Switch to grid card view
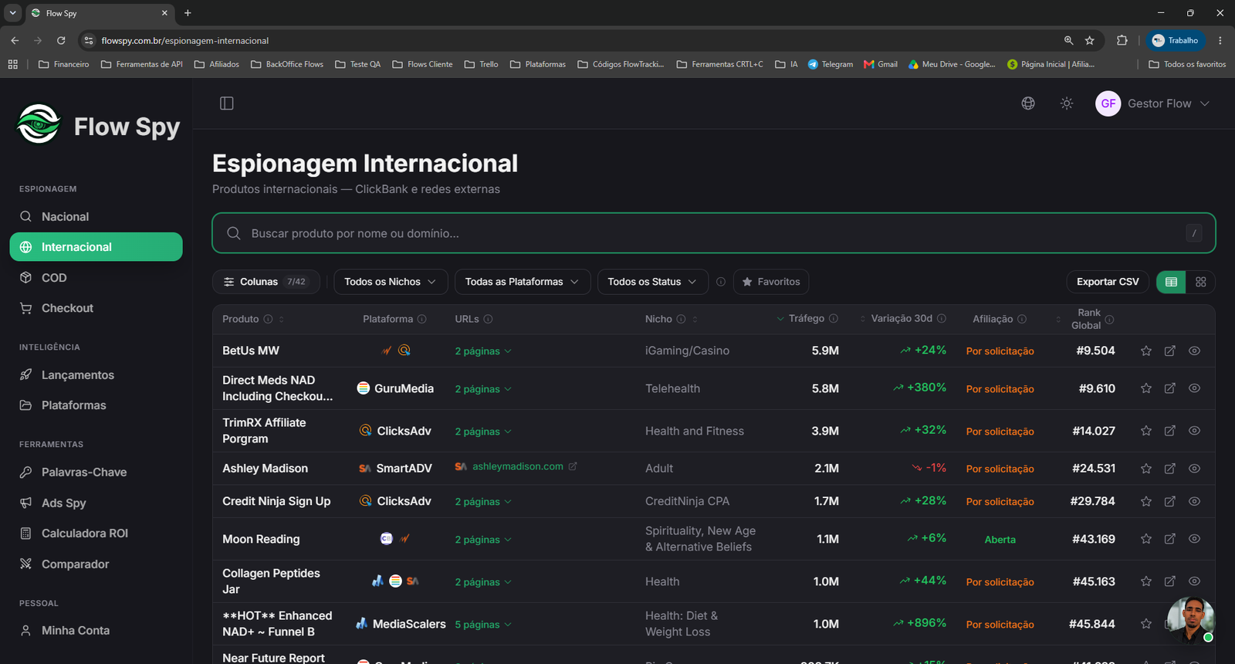 point(1200,282)
